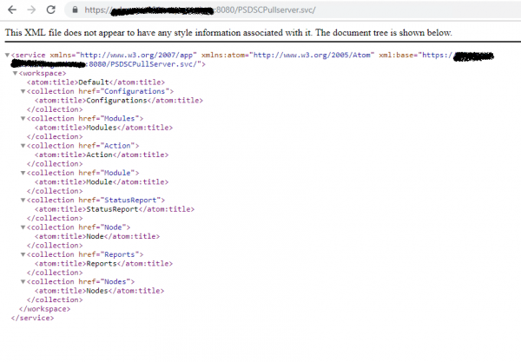Collapse the collection with href "Modules"
The width and height of the screenshot is (521, 362).
(24, 118)
